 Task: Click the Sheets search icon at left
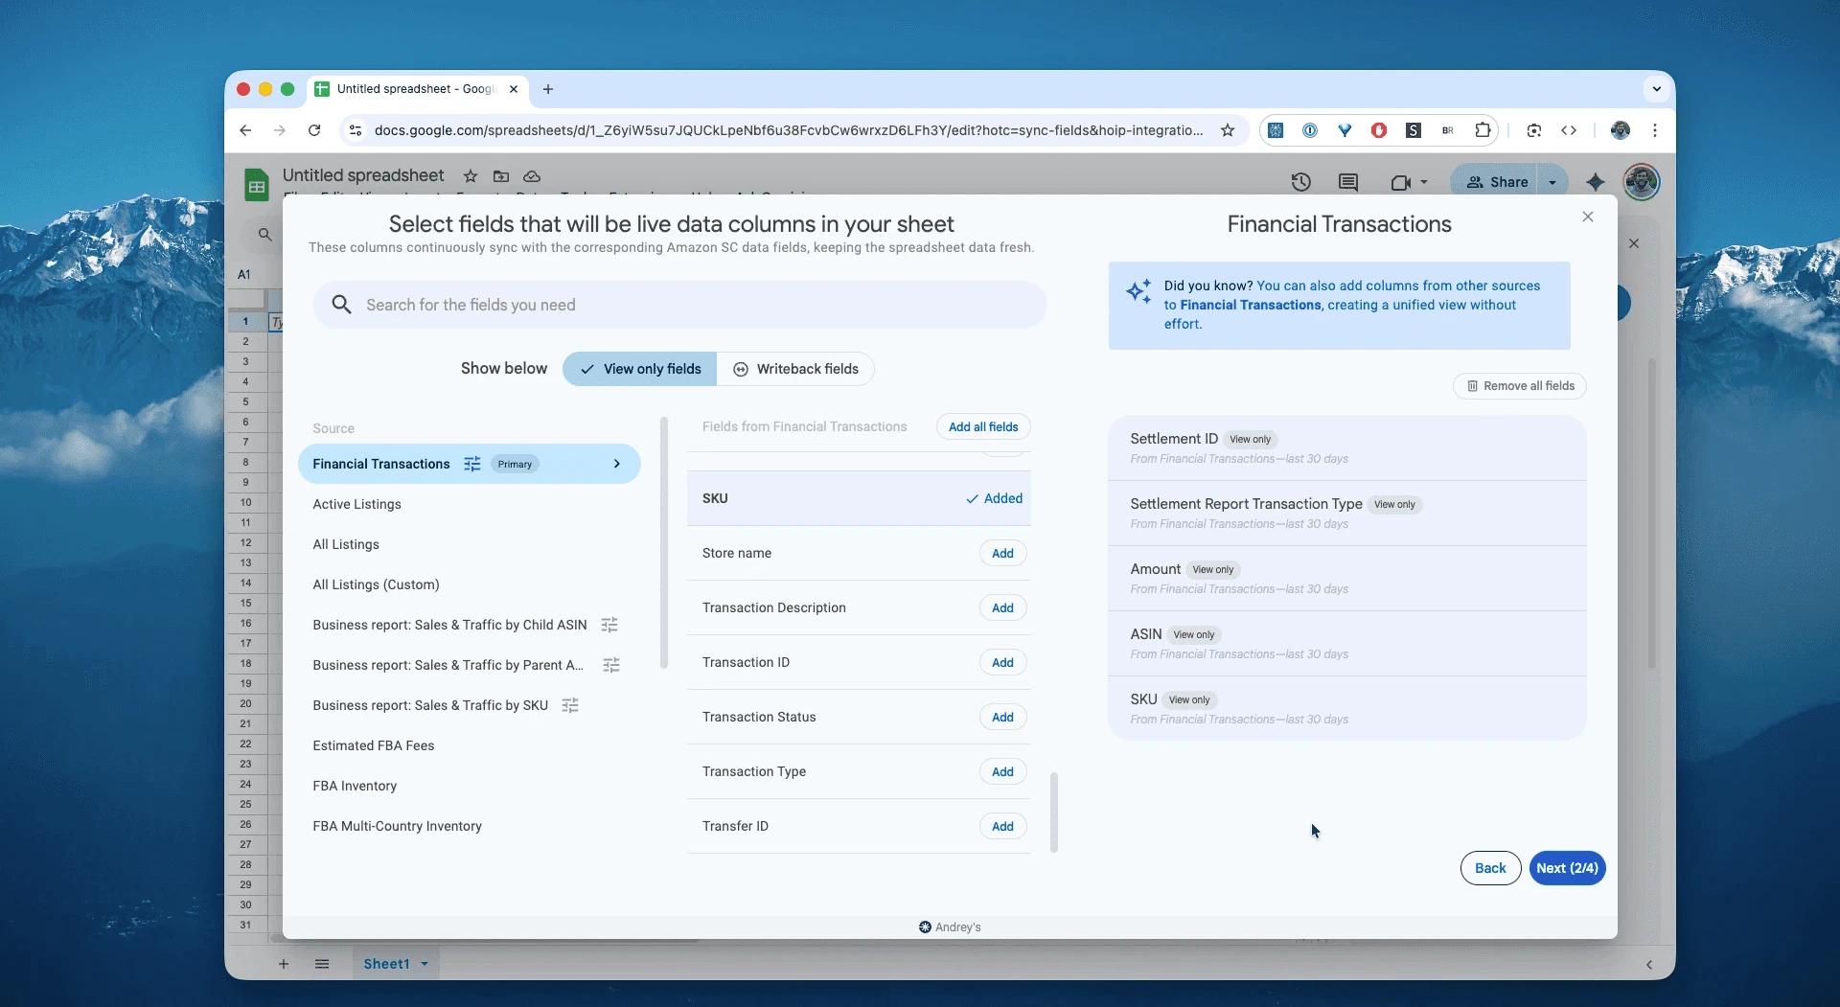(x=265, y=234)
